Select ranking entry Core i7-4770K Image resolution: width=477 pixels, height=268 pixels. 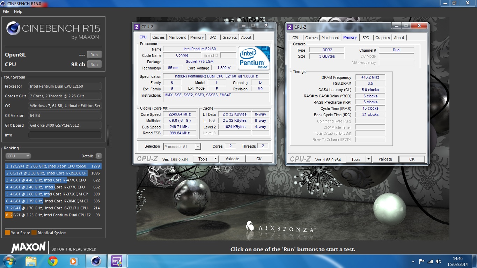(53, 180)
